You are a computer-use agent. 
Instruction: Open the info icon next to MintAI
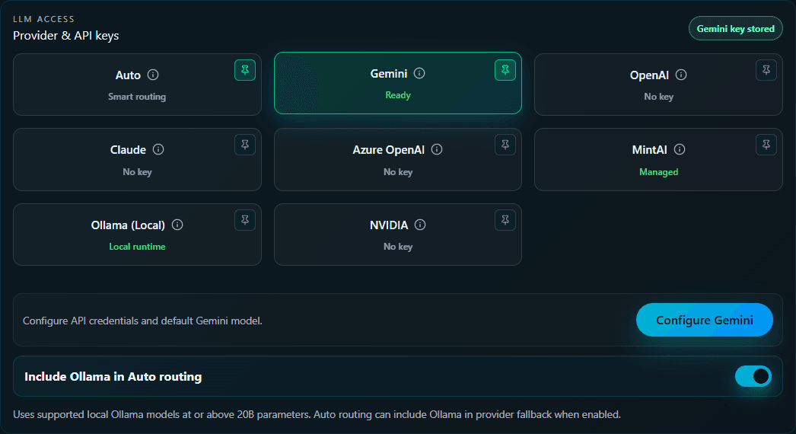tap(680, 149)
